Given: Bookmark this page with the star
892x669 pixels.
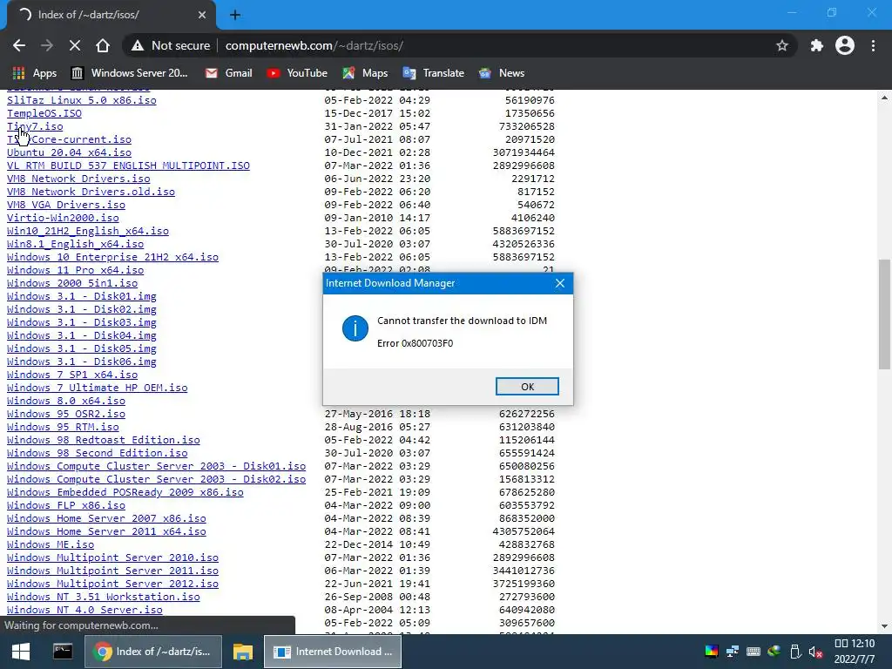Looking at the screenshot, I should [782, 45].
